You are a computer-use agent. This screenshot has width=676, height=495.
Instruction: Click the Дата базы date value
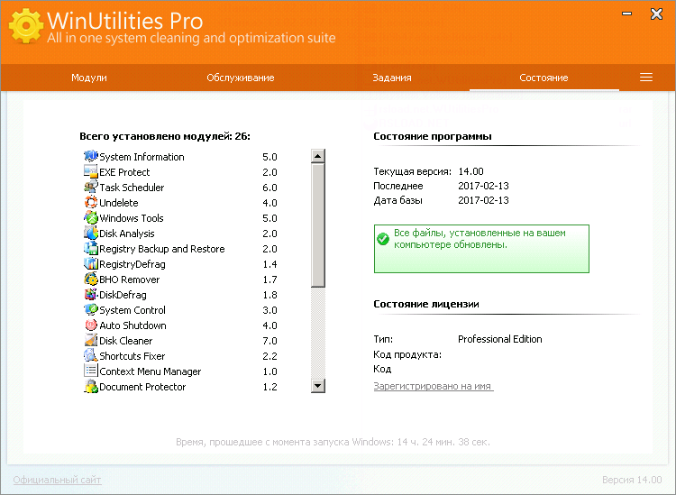pyautogui.click(x=483, y=200)
